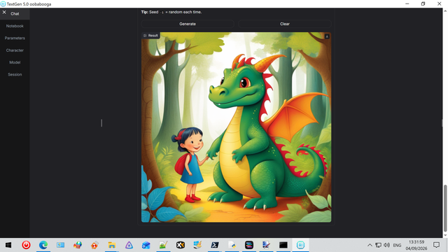Image resolution: width=448 pixels, height=252 pixels.
Task: Open the blue mail box taskbar icon
Action: [146, 245]
